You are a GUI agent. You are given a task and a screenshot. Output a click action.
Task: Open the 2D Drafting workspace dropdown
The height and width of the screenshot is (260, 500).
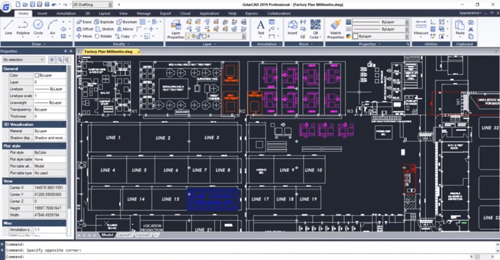(x=89, y=5)
